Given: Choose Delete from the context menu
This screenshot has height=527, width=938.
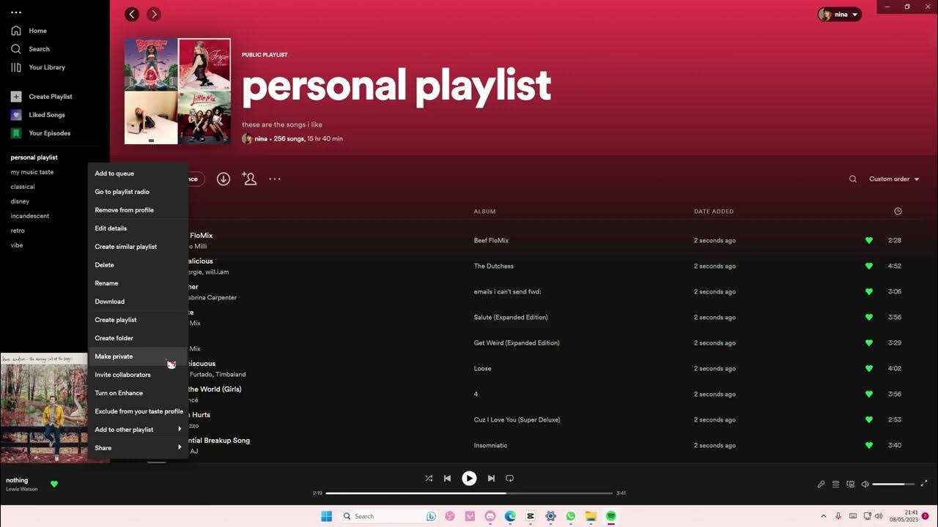Looking at the screenshot, I should tap(138, 265).
